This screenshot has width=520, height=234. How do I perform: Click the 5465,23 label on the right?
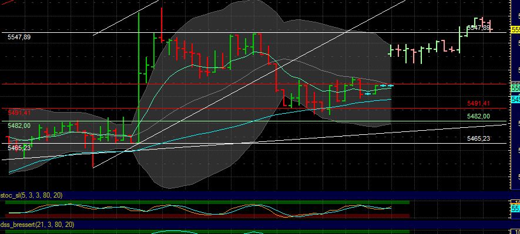[x=478, y=138]
